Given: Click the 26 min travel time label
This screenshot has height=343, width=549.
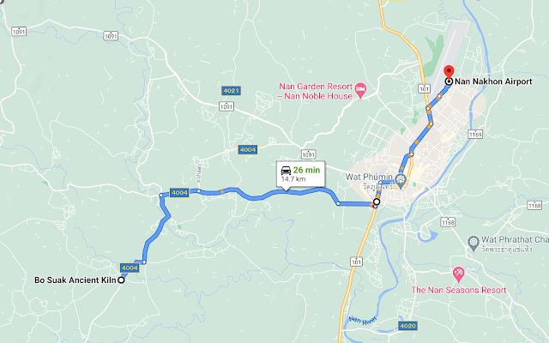Looking at the screenshot, I should click(306, 170).
